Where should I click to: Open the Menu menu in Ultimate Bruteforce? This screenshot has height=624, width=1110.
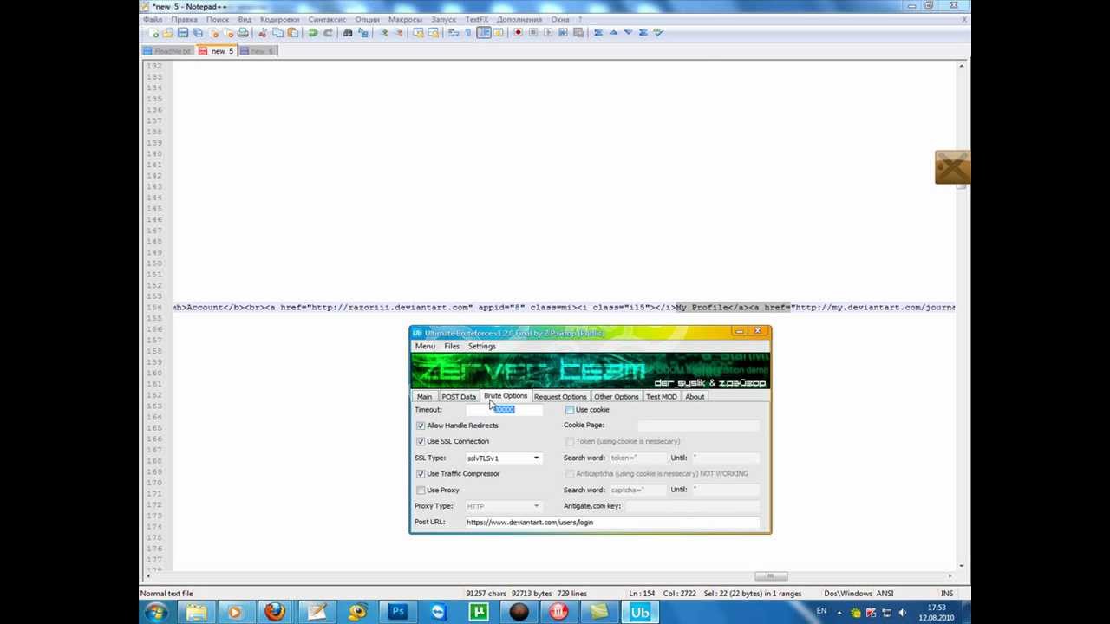425,346
